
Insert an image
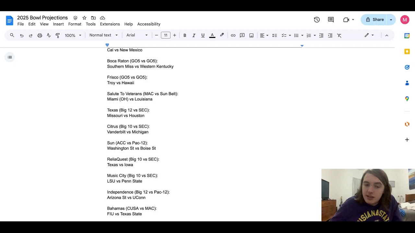tap(251, 35)
